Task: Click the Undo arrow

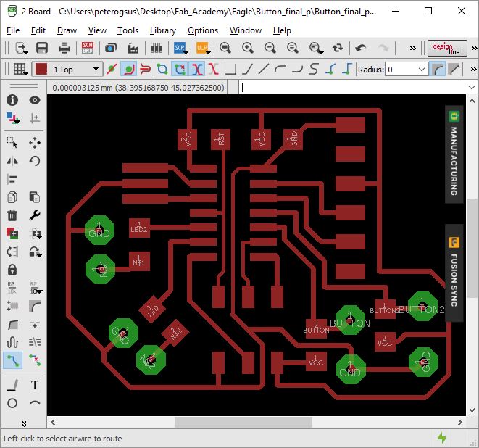Action: pos(361,48)
